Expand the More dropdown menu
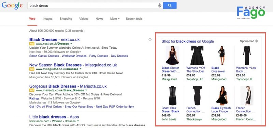This screenshot has height=128, width=273. [x=115, y=19]
